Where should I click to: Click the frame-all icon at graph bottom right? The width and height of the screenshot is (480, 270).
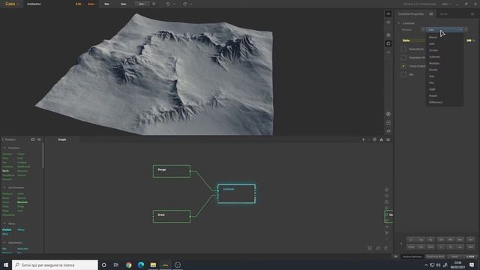[370, 248]
